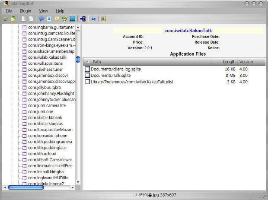Select com.linkbrains.fakeitFree in the tree
The image size is (268, 200).
[x=50, y=166]
